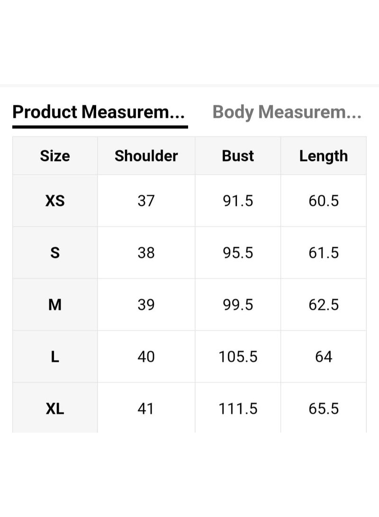Viewport: 379px width, 517px height.
Task: Select the S bust value 95.5
Action: (x=238, y=253)
